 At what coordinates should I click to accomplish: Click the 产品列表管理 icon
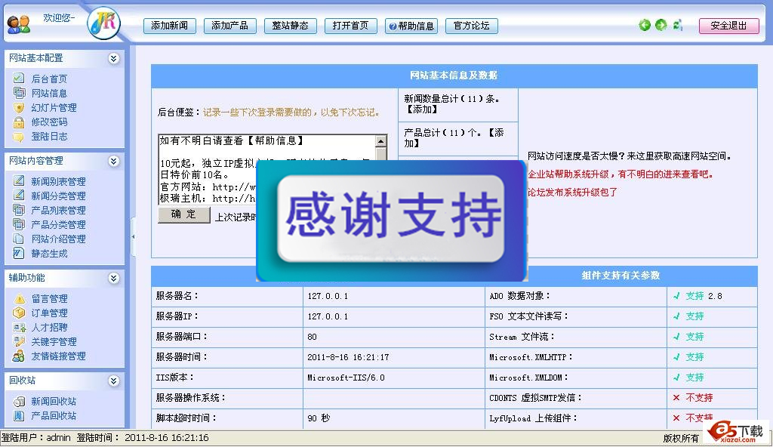click(x=19, y=210)
